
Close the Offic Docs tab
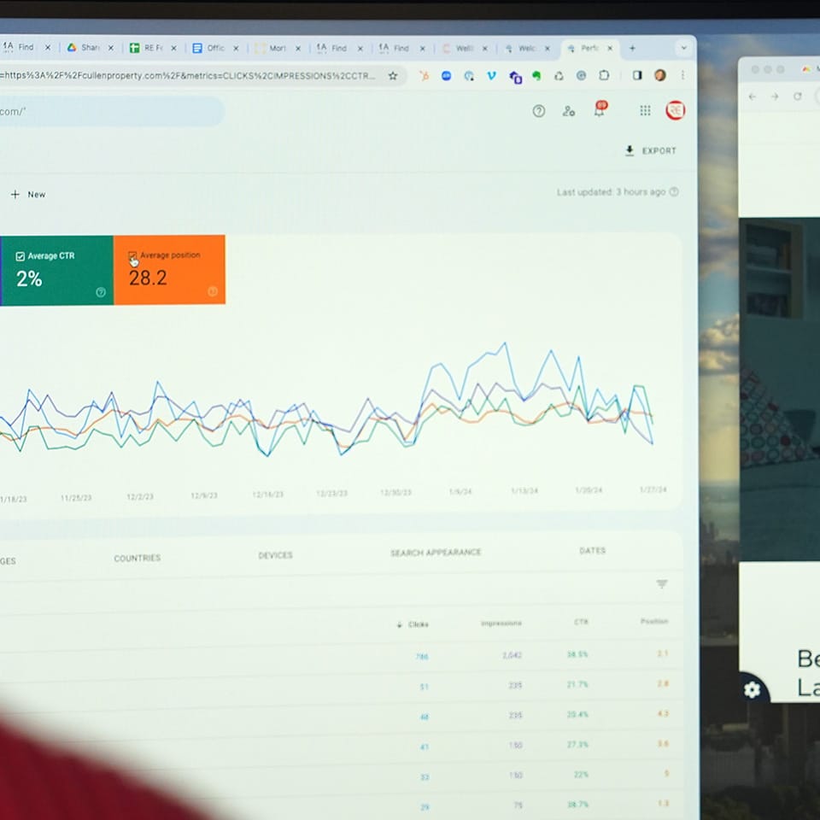(x=236, y=48)
